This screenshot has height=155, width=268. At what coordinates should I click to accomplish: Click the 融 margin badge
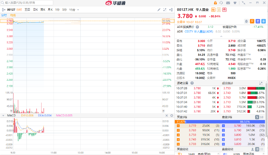[213, 10]
